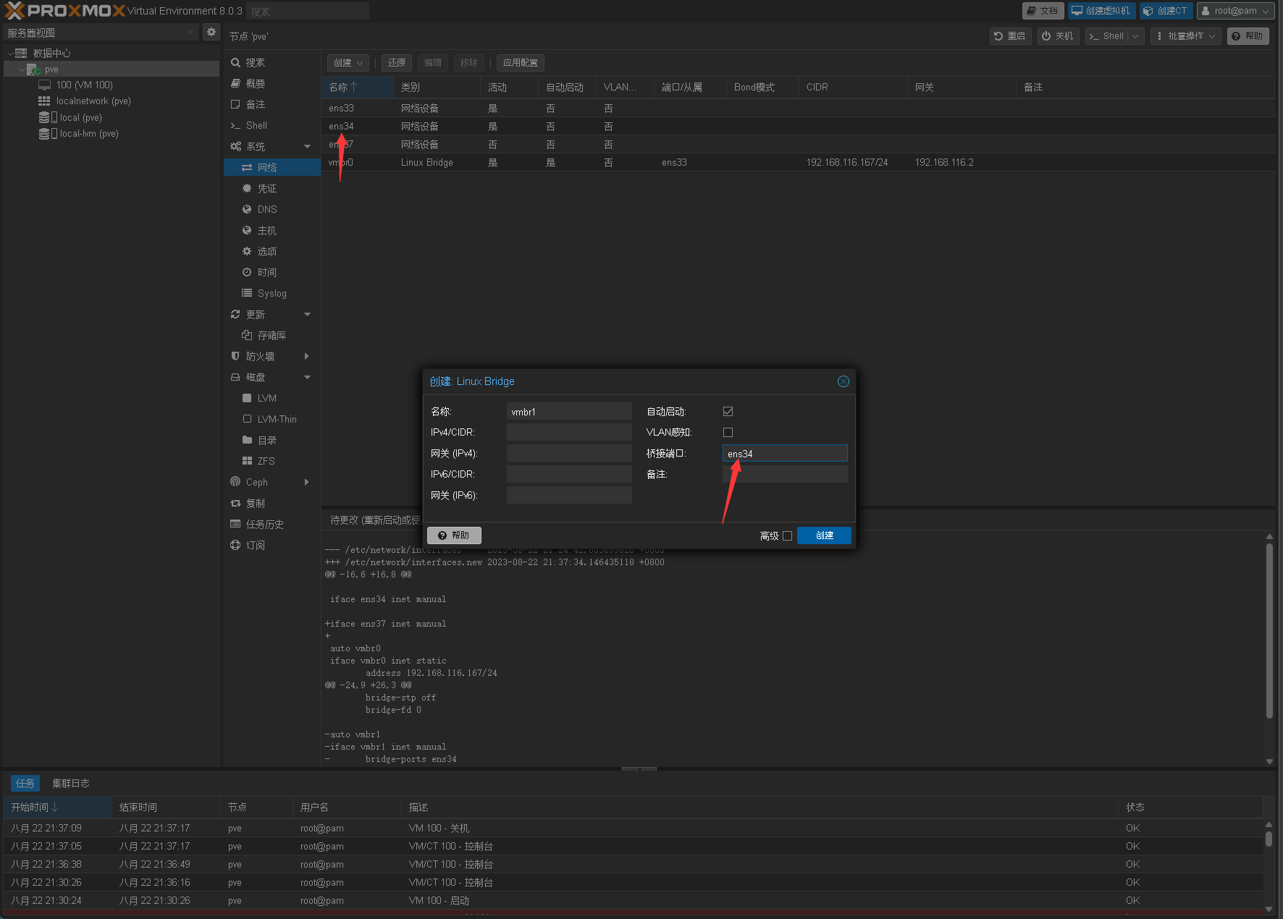Open the 重启 (reboot) node button
This screenshot has height=919, width=1283.
1010,36
